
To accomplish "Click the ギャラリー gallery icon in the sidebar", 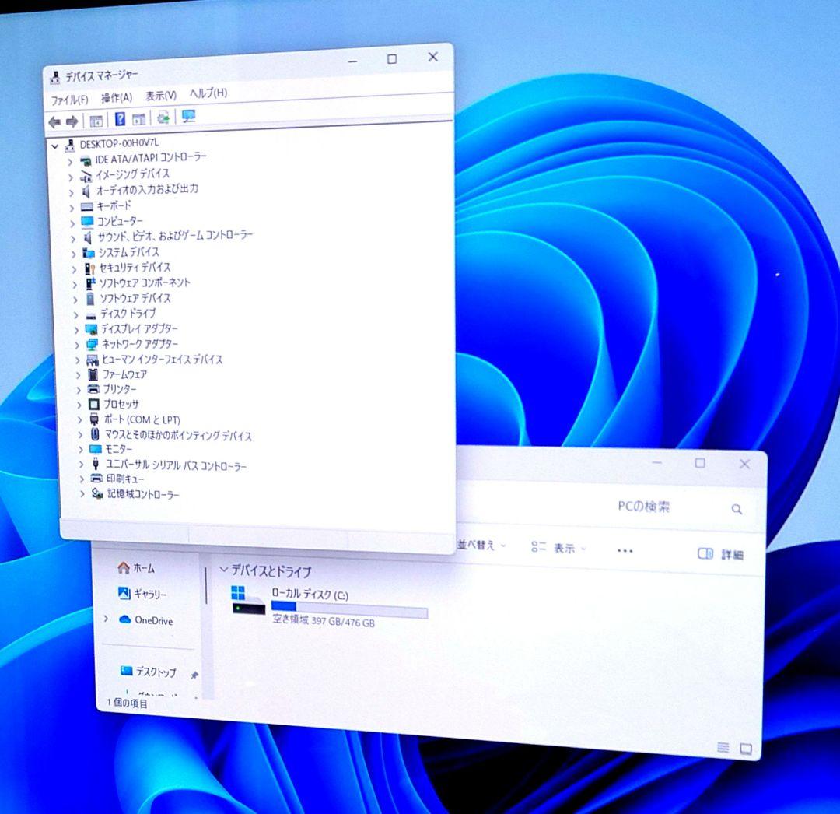I will (x=124, y=595).
